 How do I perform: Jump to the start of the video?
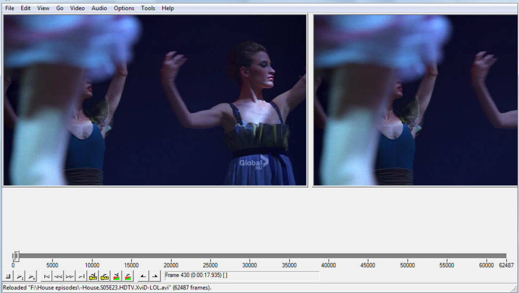pos(47,276)
